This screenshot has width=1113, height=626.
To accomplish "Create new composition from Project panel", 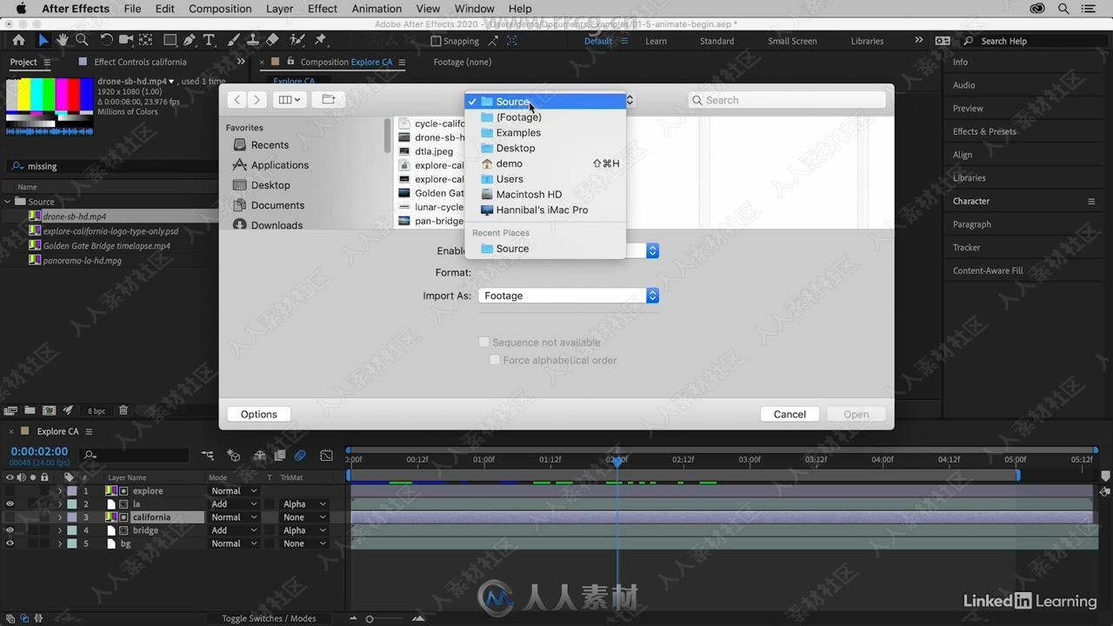I will click(x=49, y=410).
